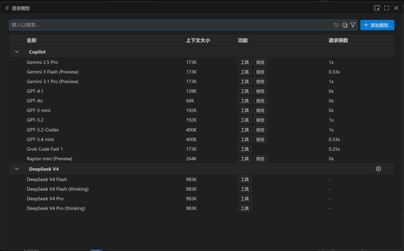Viewport: 404px width, 251px height.
Task: Click the 上下文大小 column header
Action: click(198, 40)
